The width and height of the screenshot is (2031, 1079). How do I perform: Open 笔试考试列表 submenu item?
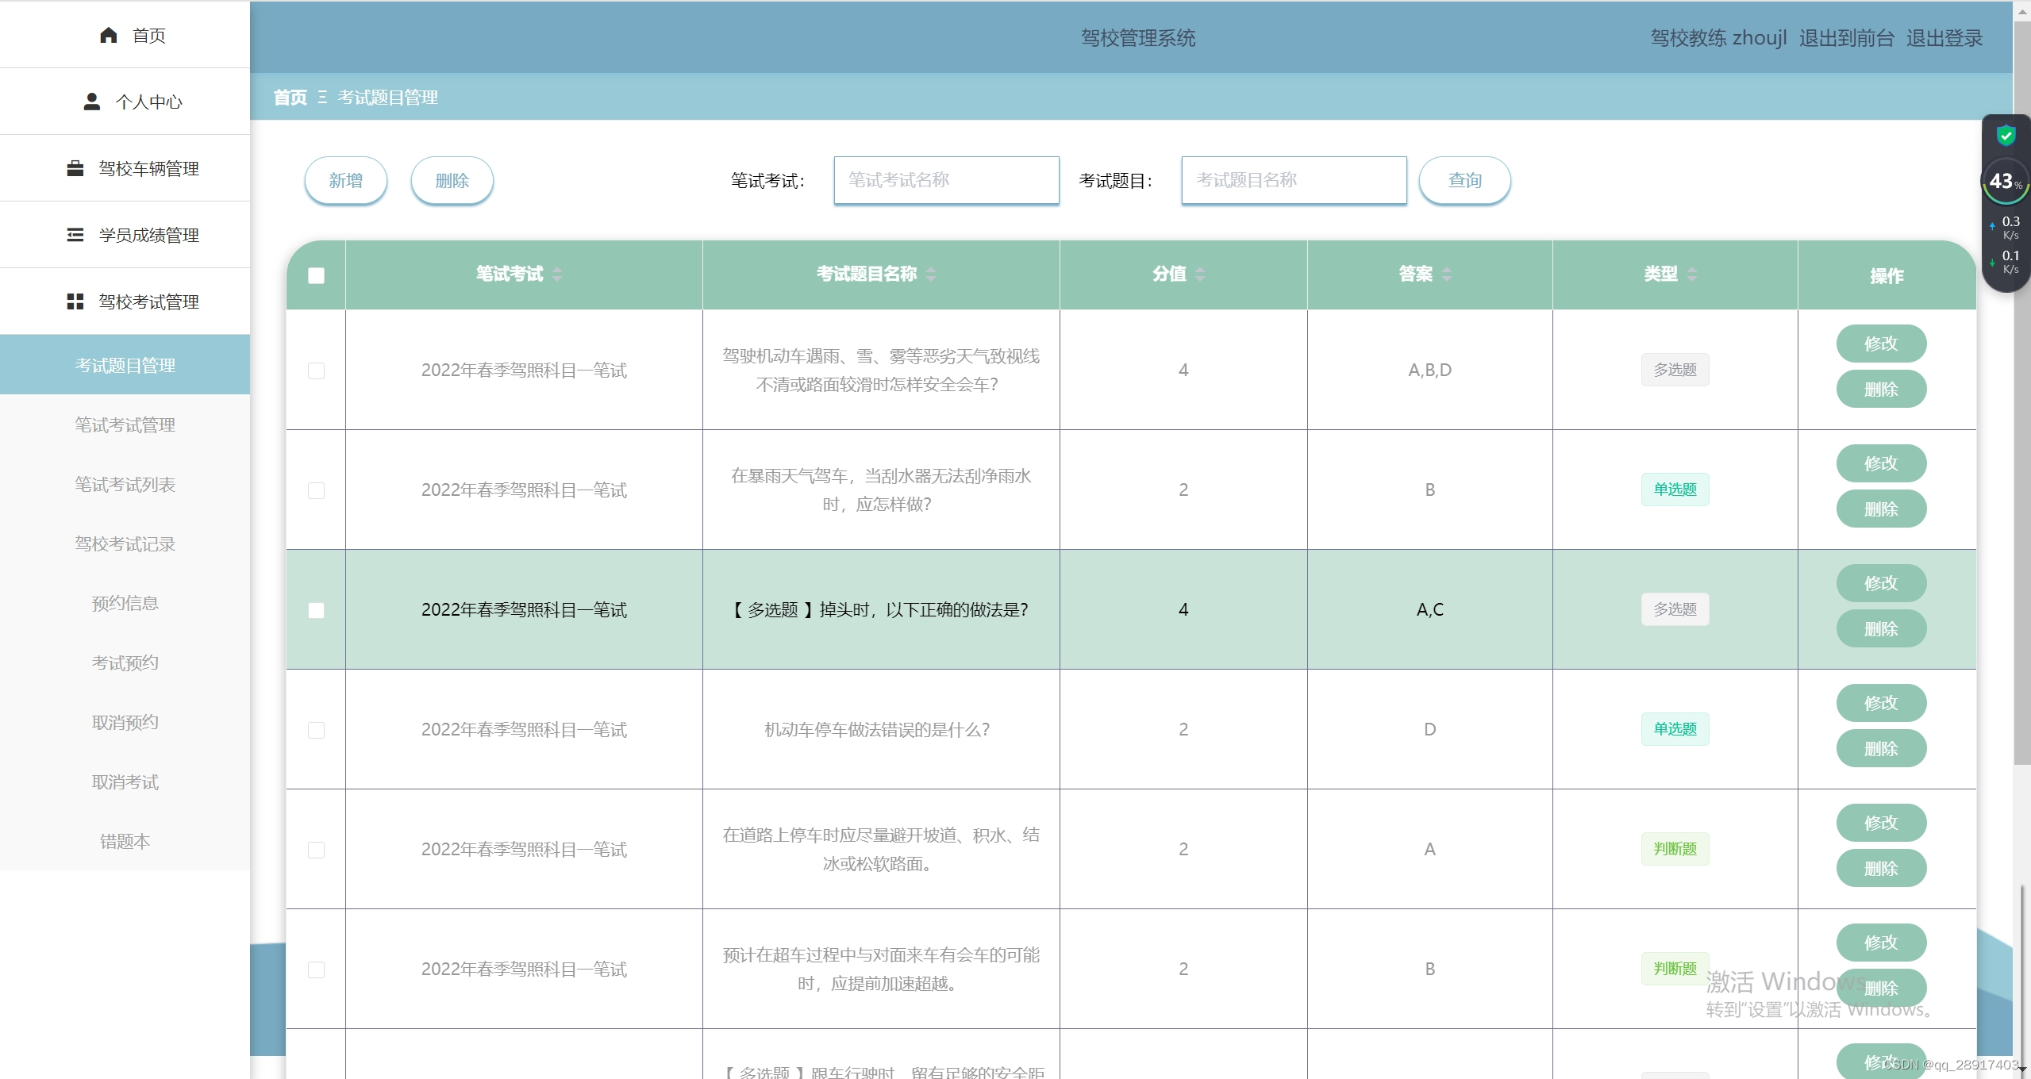coord(125,485)
